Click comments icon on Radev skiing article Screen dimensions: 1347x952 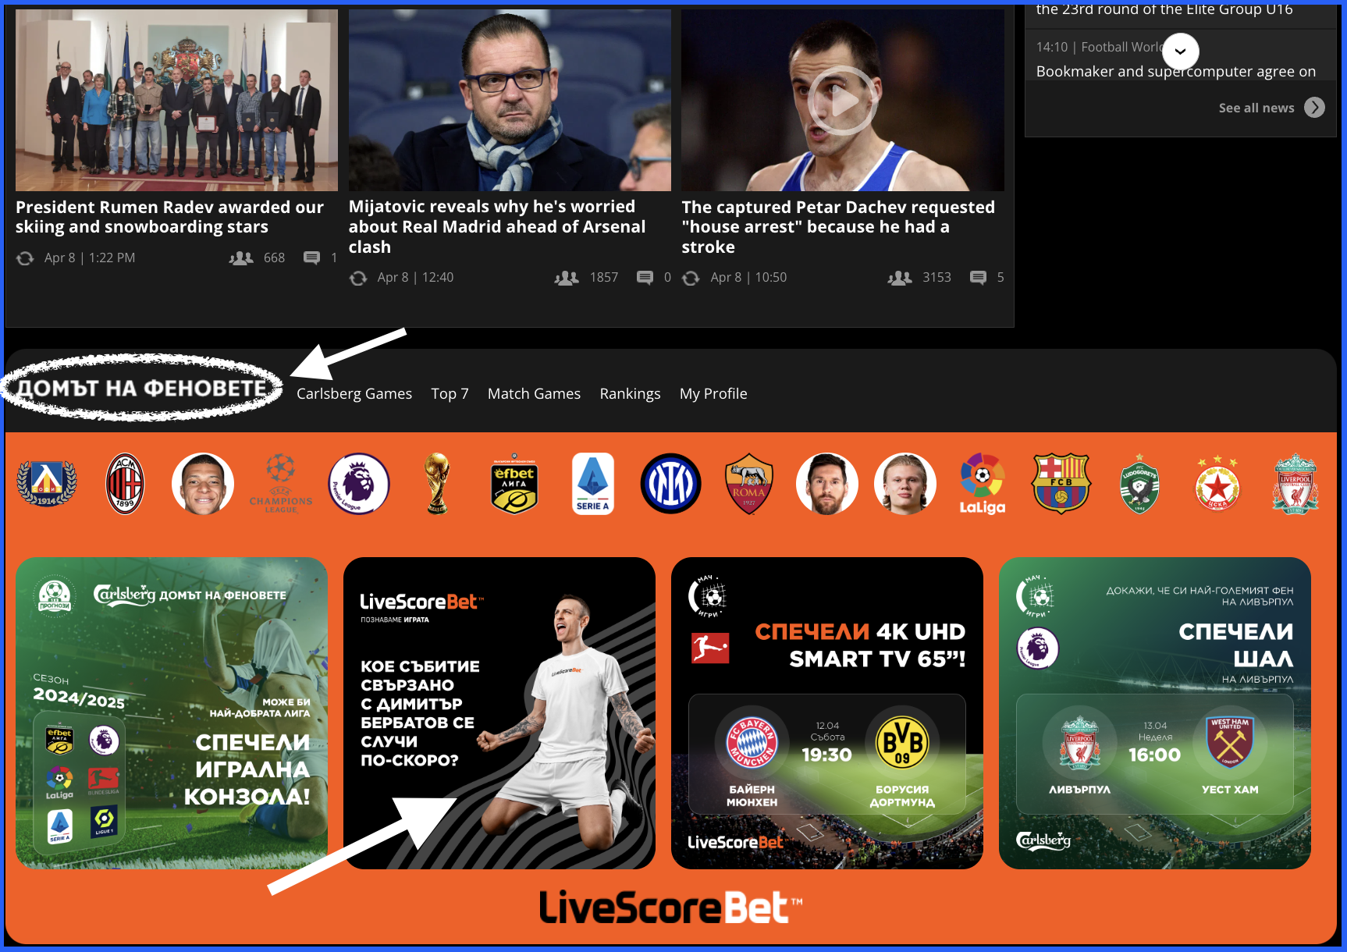[311, 258]
